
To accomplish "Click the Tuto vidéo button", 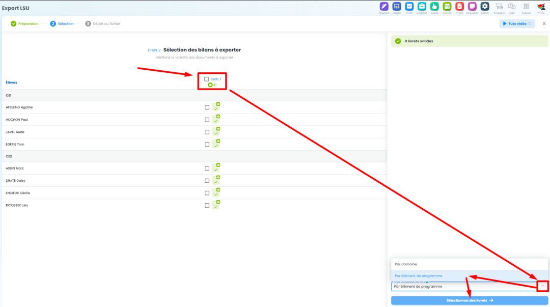I will coord(517,23).
